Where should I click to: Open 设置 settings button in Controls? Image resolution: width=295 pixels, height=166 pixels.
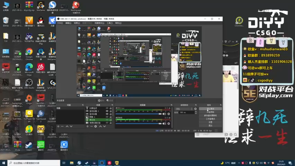point(210,122)
